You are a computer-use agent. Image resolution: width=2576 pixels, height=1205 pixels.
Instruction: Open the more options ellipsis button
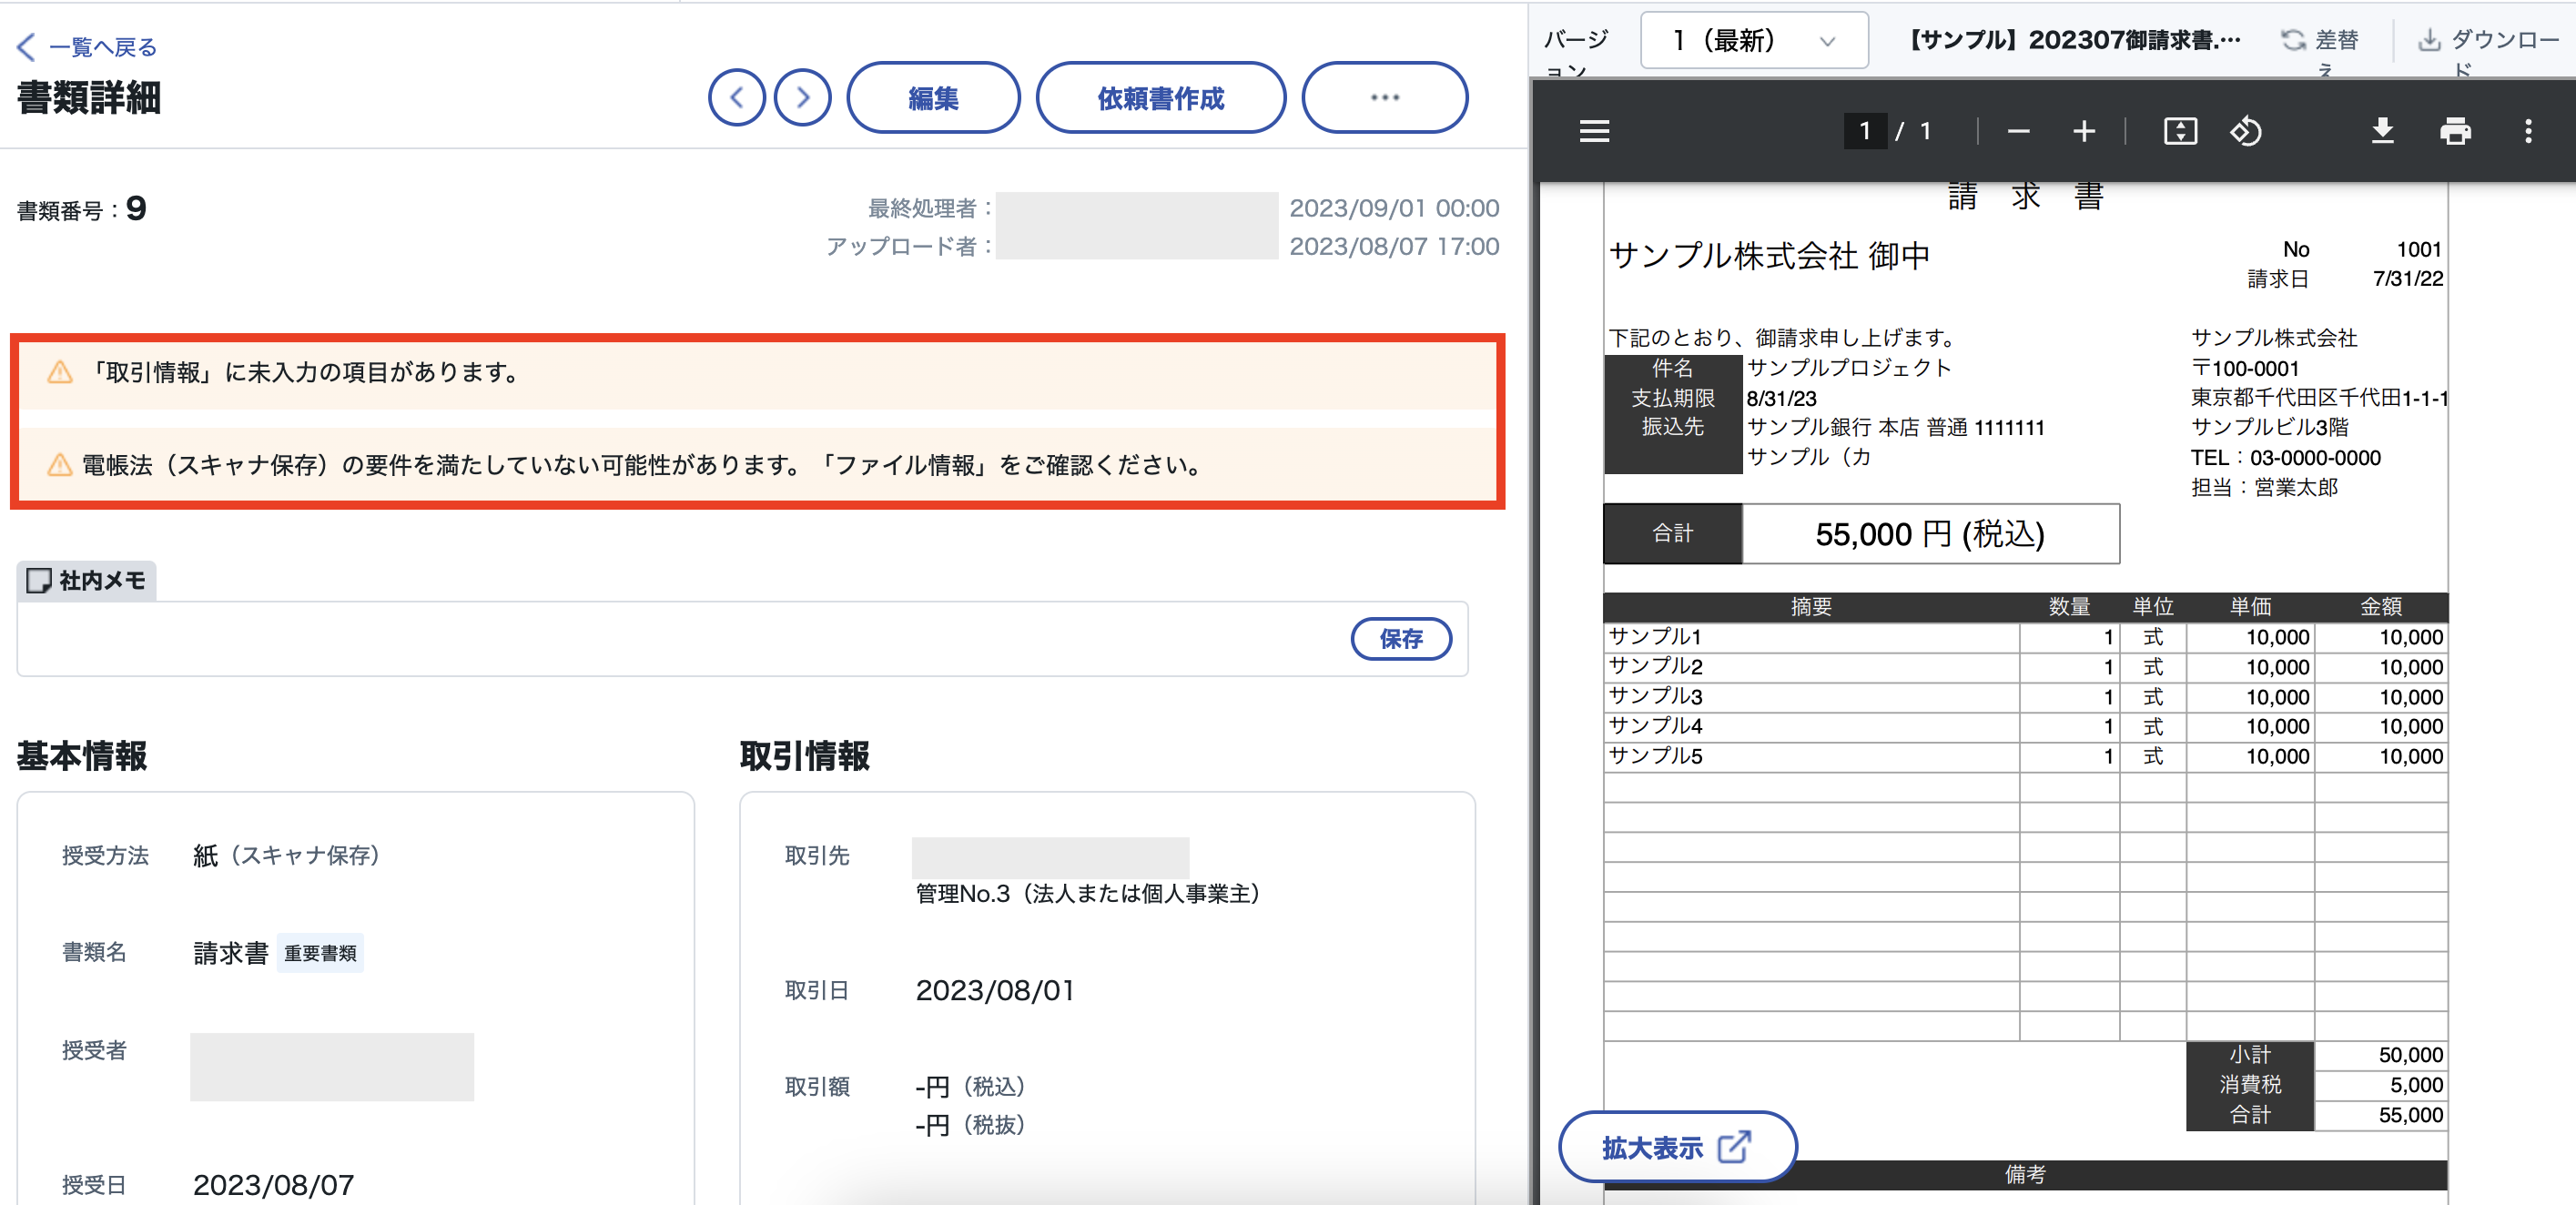1384,98
